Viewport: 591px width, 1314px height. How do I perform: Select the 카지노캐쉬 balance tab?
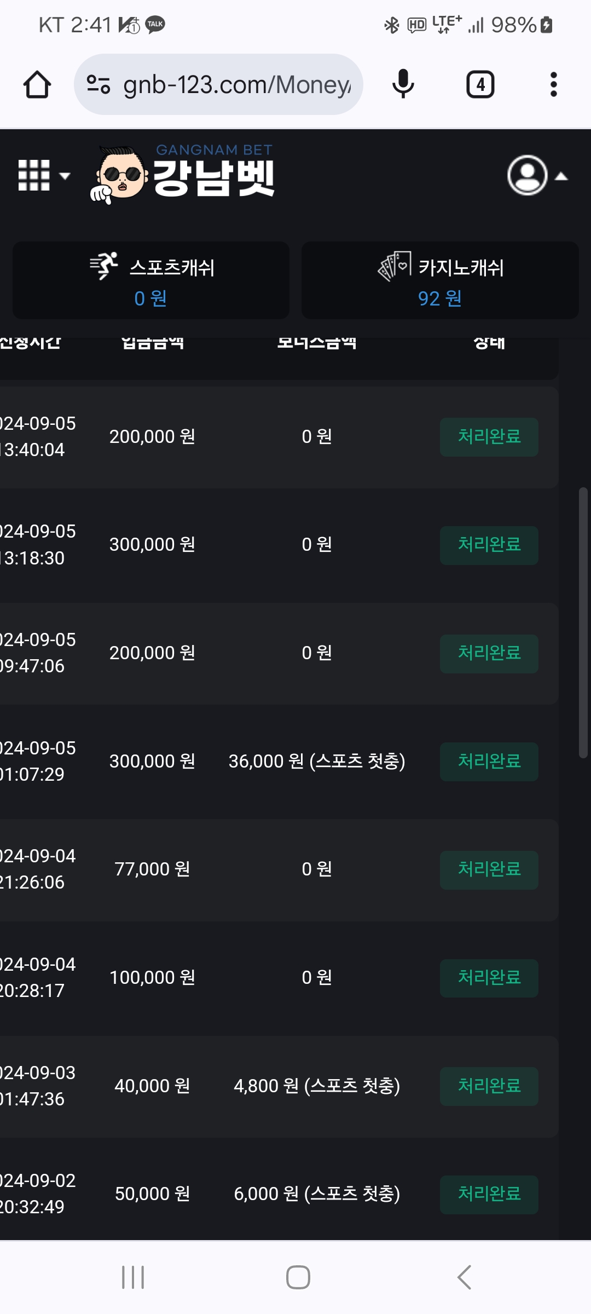point(440,280)
